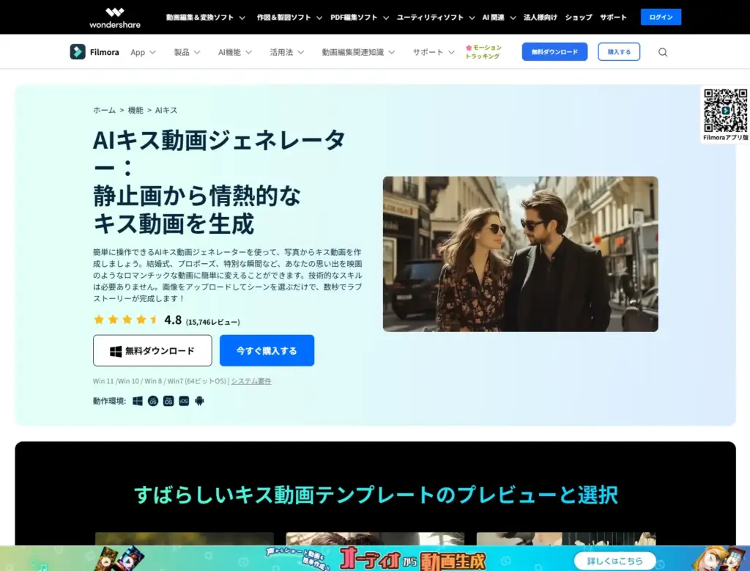The width and height of the screenshot is (750, 571).
Task: Click the Filmora app QR code
Action: (x=725, y=110)
